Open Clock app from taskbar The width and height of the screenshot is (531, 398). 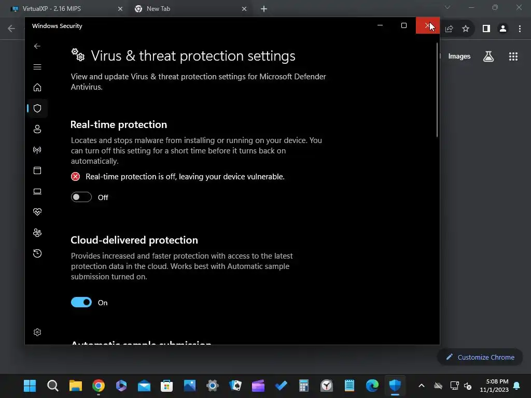(x=327, y=386)
